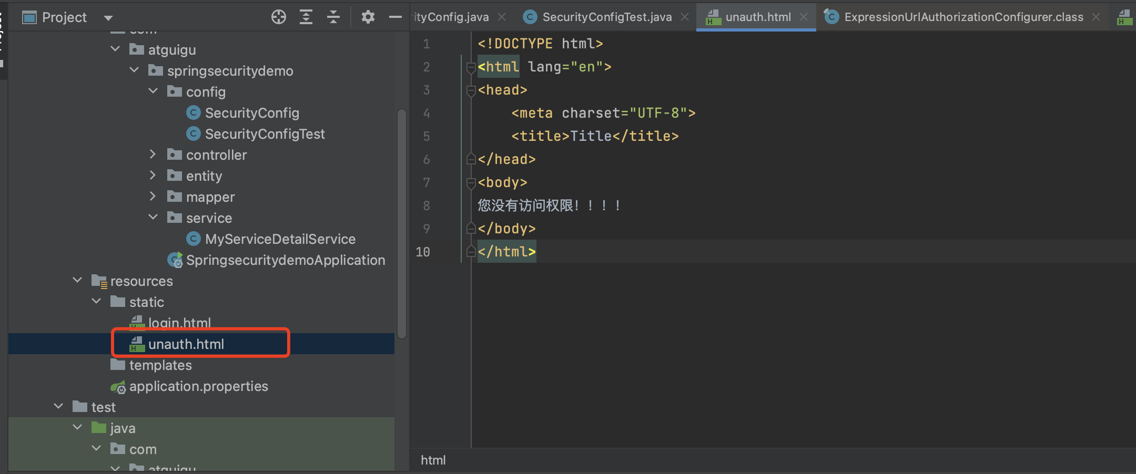The width and height of the screenshot is (1136, 474).
Task: Toggle fold marker on html lang line
Action: tap(471, 67)
